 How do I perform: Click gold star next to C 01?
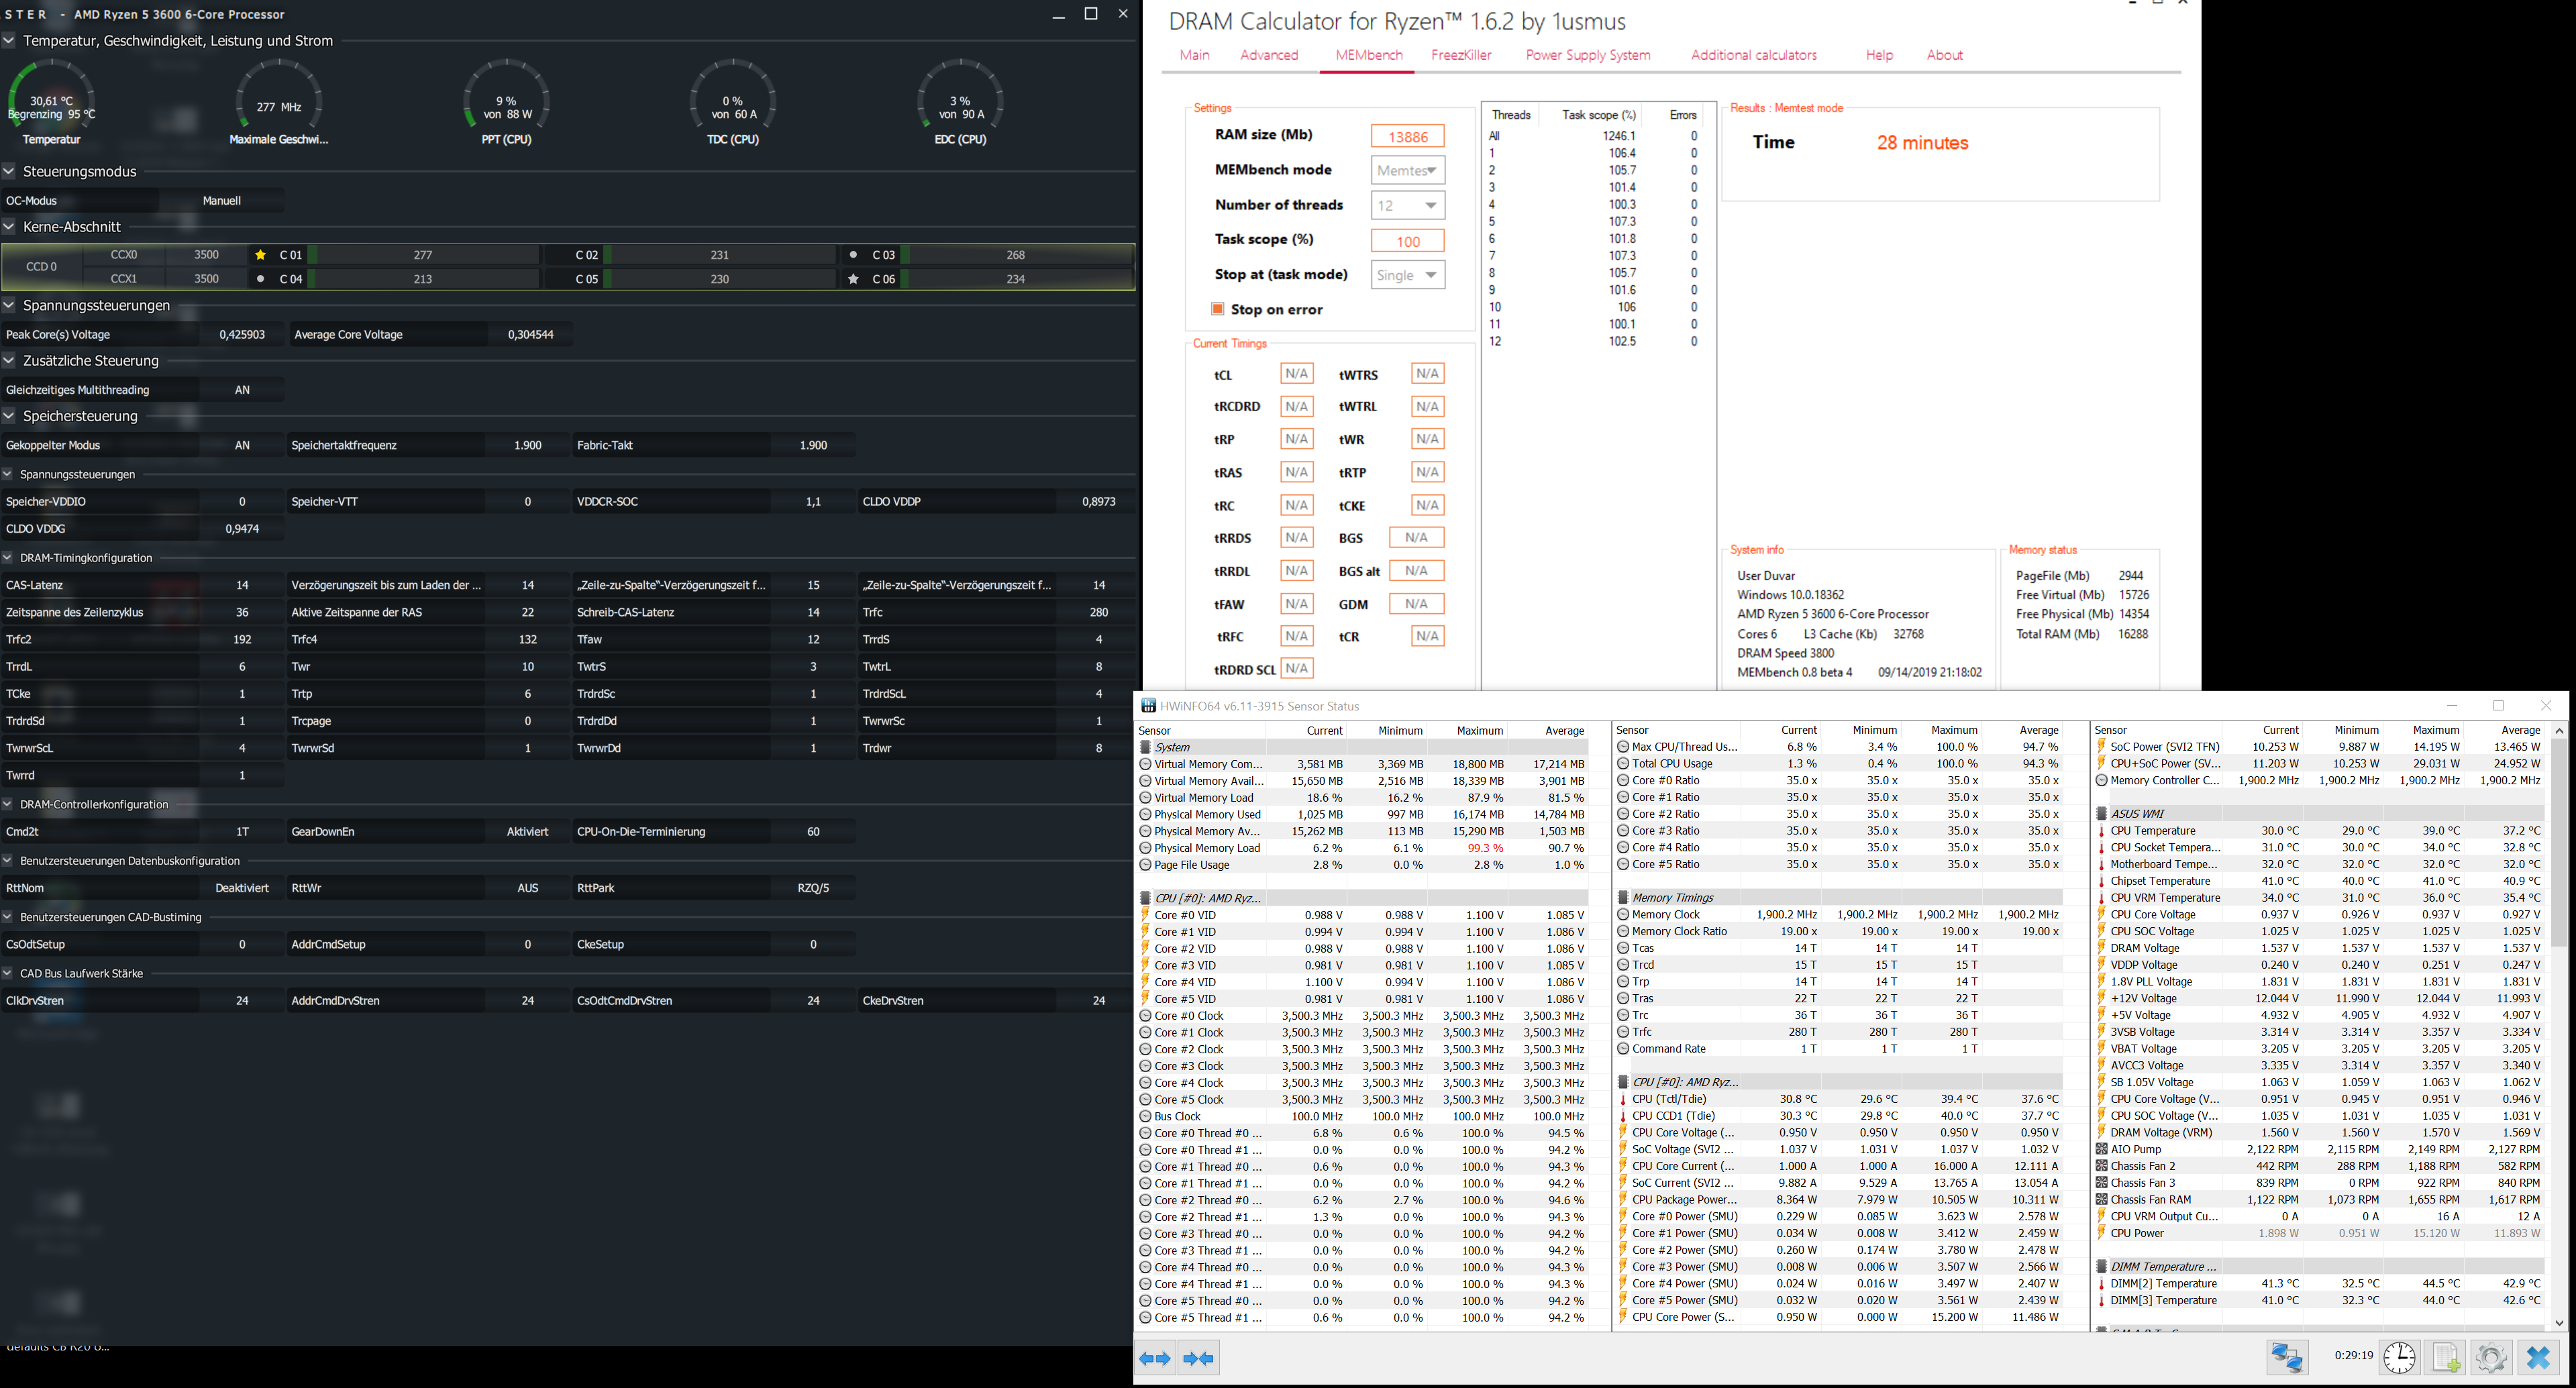point(261,255)
